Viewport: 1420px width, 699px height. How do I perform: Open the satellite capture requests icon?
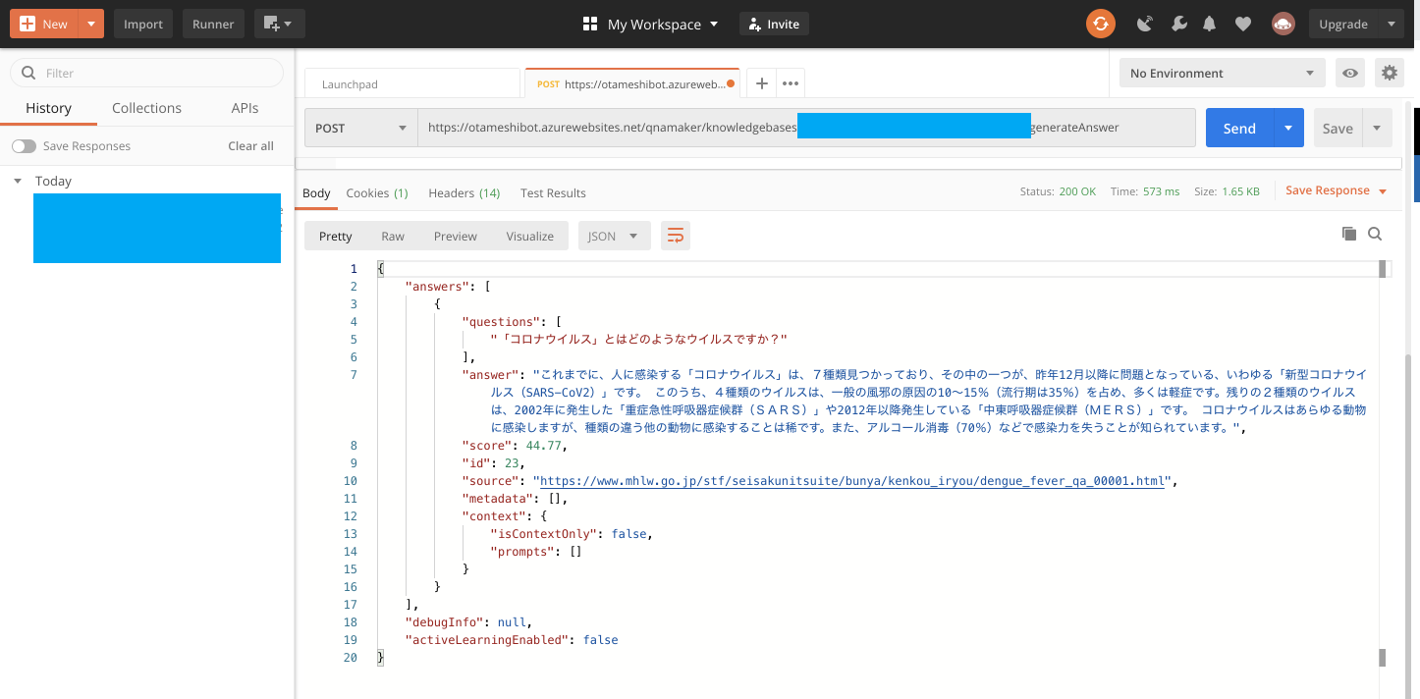coord(1144,24)
